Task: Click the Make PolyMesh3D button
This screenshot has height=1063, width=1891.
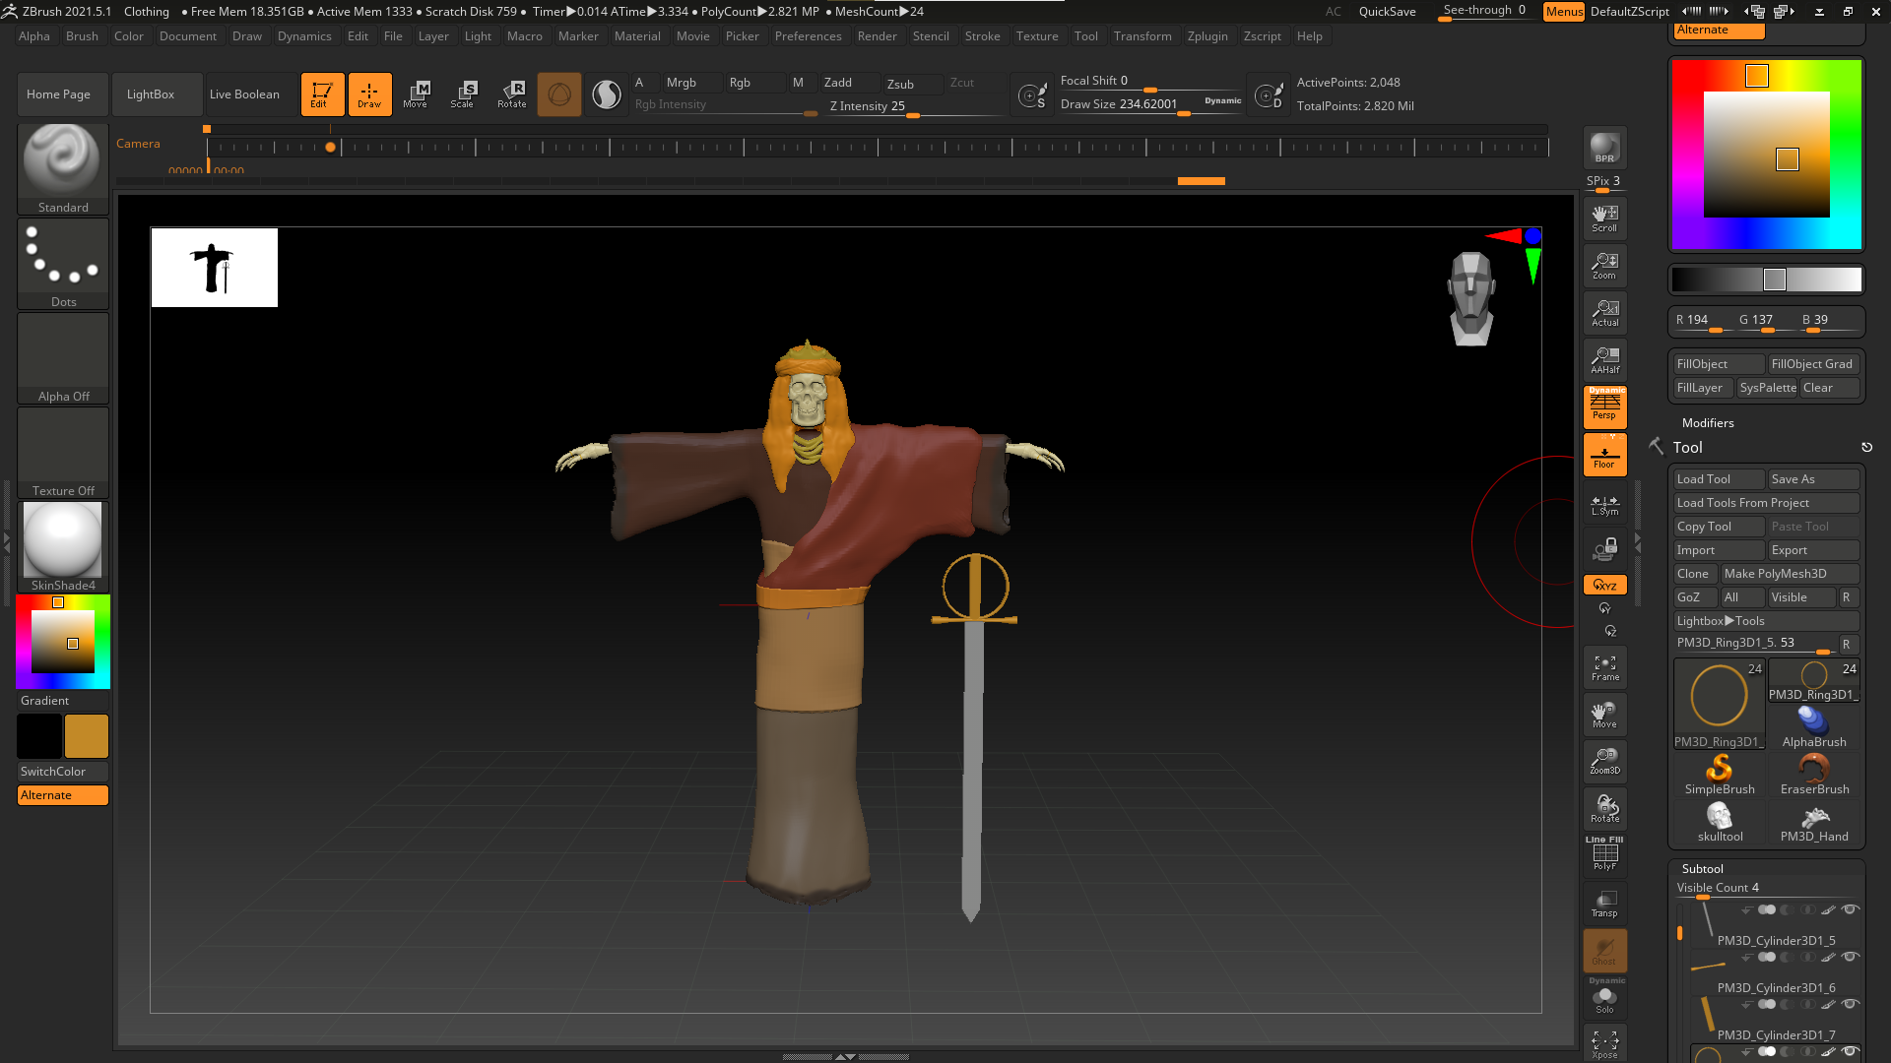Action: pyautogui.click(x=1775, y=574)
